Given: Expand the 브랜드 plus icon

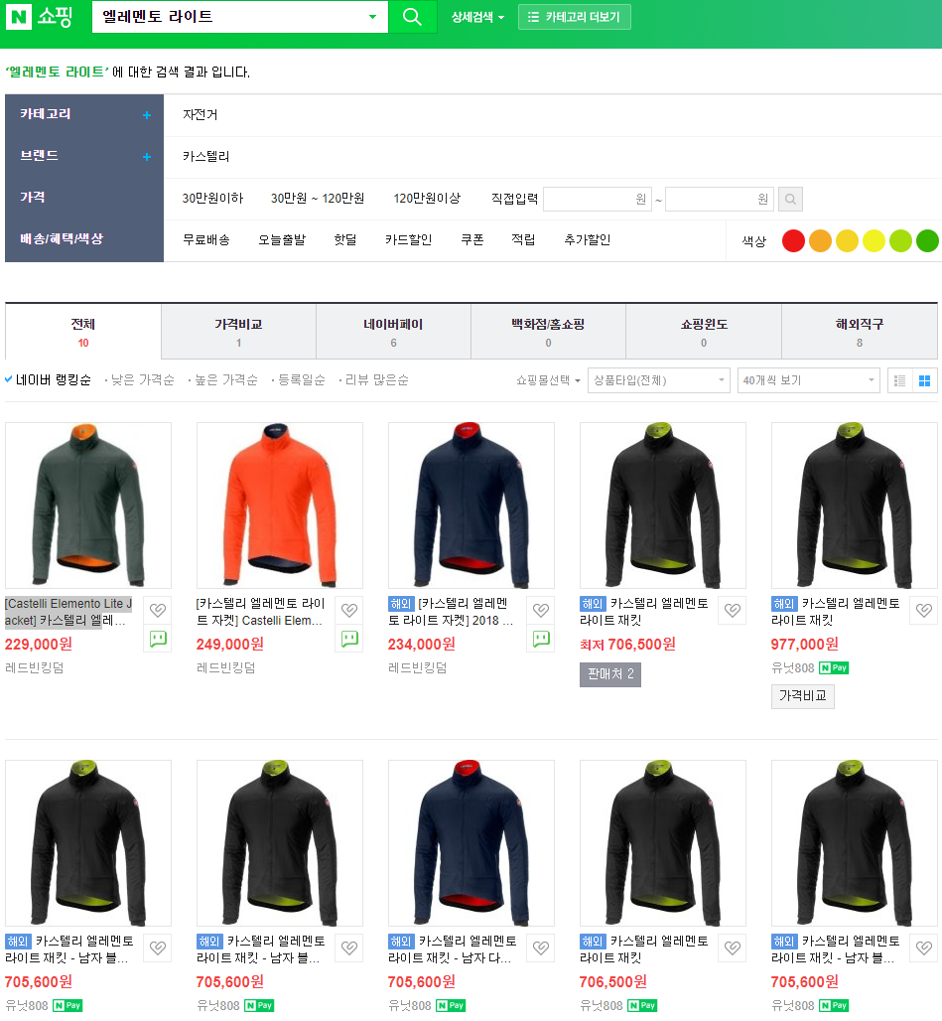Looking at the screenshot, I should (x=147, y=157).
